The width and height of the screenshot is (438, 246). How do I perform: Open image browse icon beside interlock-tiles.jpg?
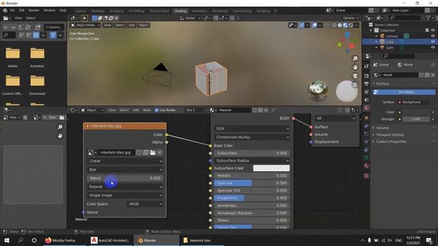pos(92,152)
